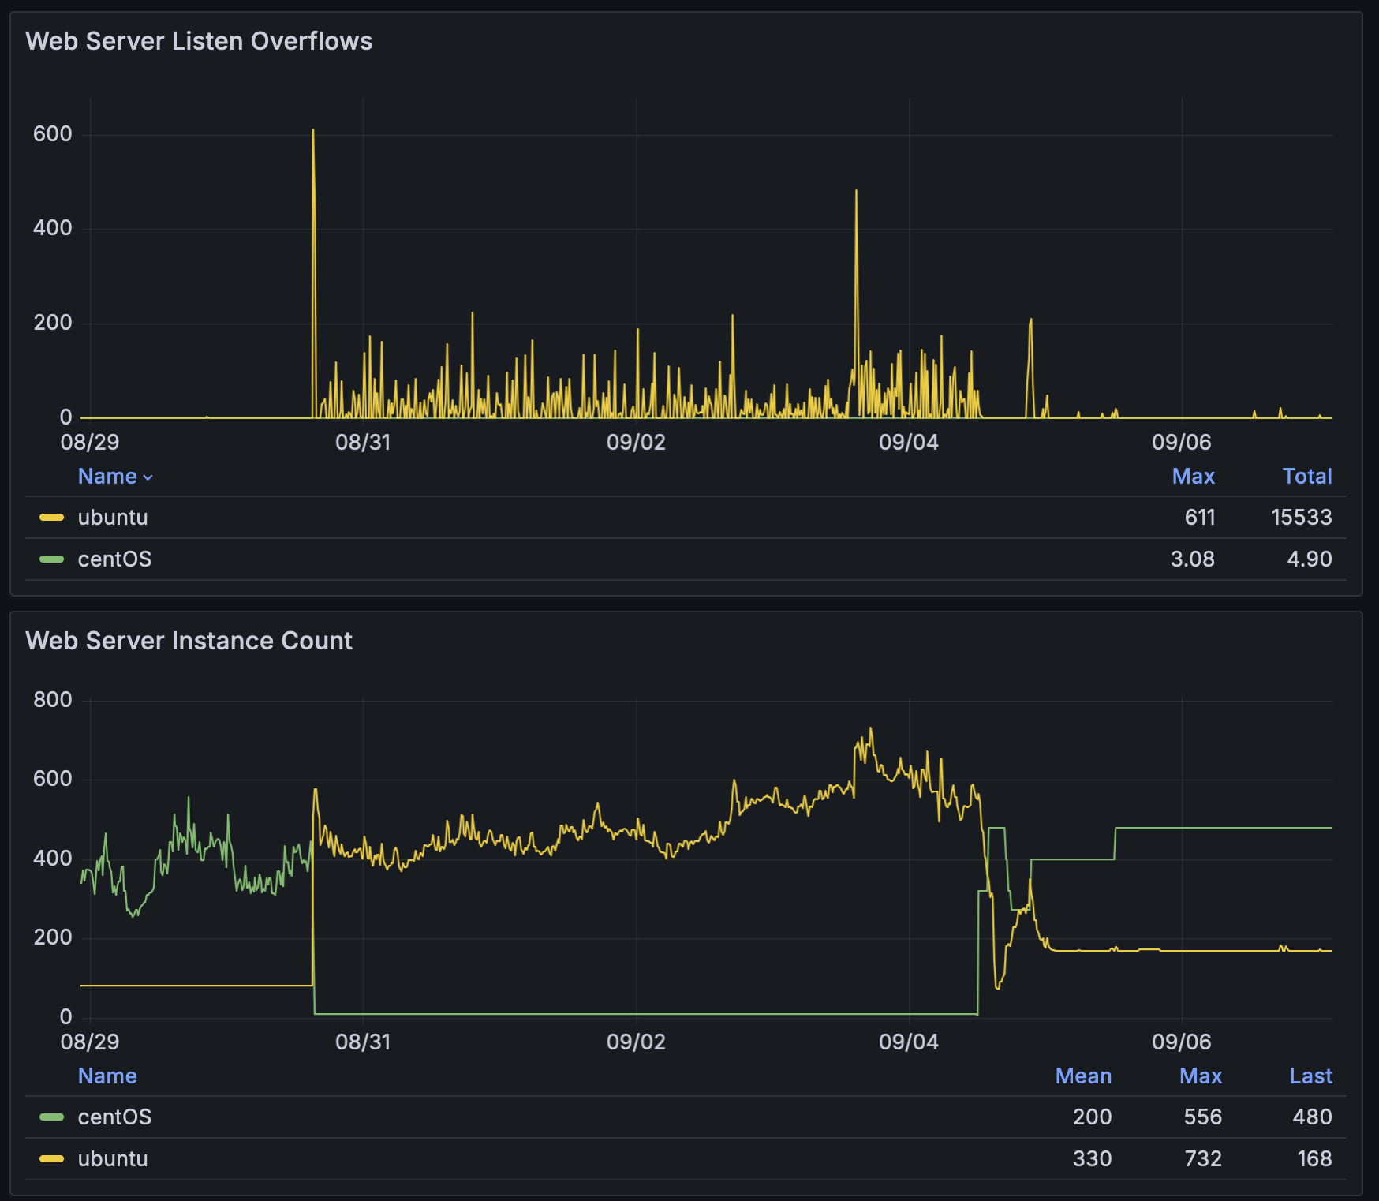The height and width of the screenshot is (1201, 1379).
Task: Toggle ubuntu series in Listen Overflows legend
Action: tap(113, 518)
